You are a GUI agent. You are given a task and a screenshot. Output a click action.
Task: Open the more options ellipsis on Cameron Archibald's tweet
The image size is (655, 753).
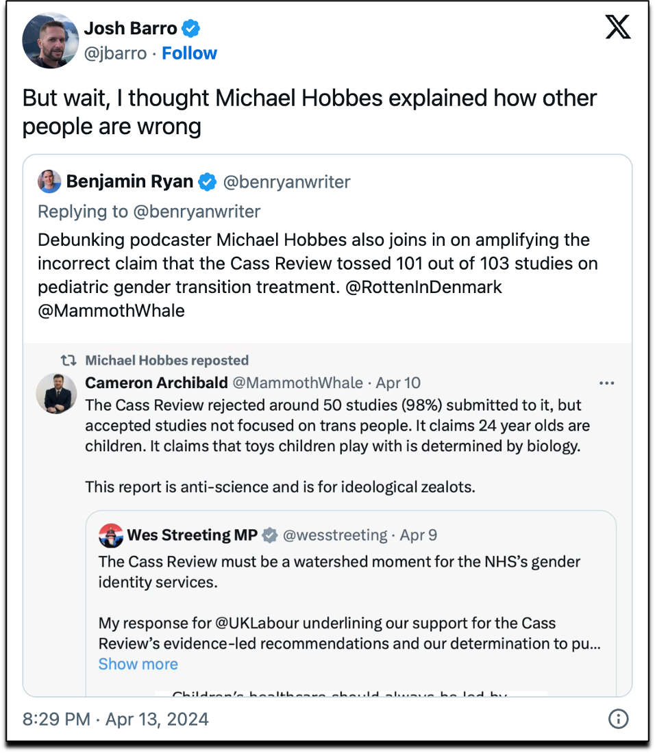pyautogui.click(x=606, y=383)
